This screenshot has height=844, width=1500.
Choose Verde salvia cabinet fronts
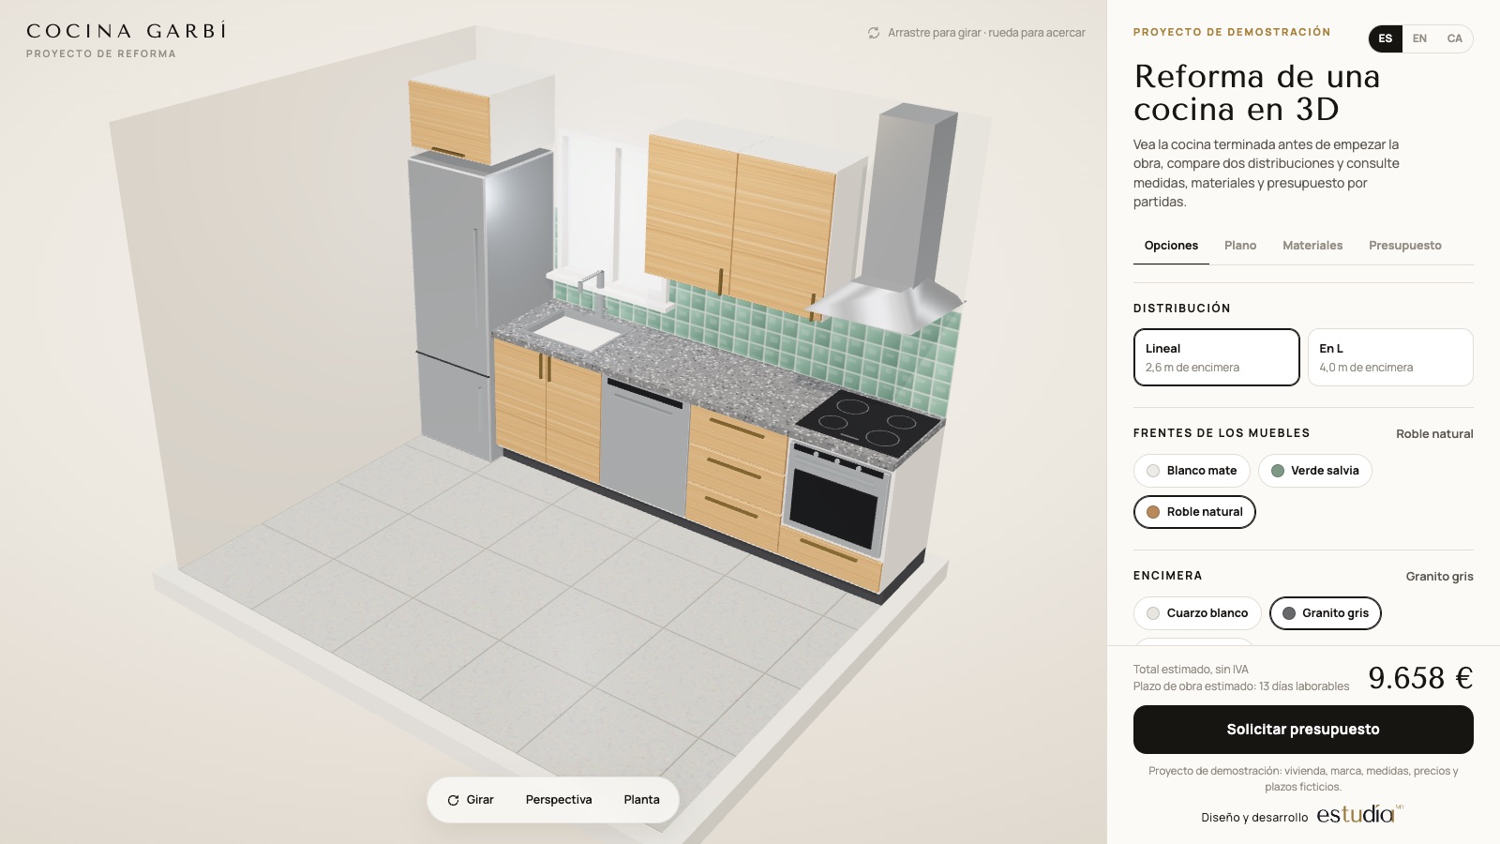pos(1314,471)
